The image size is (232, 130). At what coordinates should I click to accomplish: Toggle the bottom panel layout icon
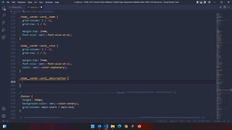pos(201,2)
